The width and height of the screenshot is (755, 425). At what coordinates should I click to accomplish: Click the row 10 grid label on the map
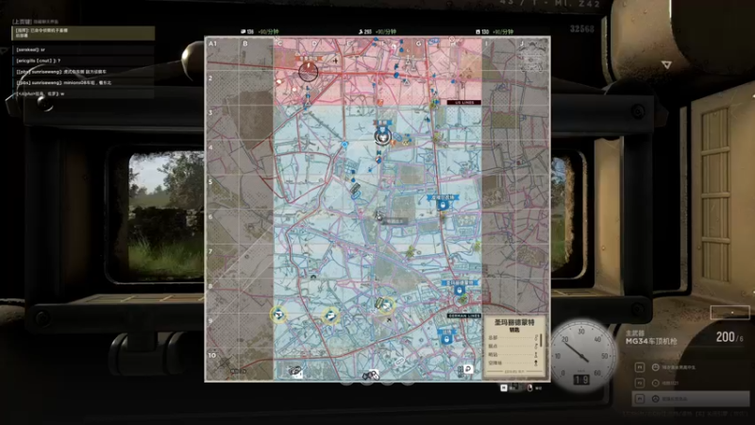[211, 355]
